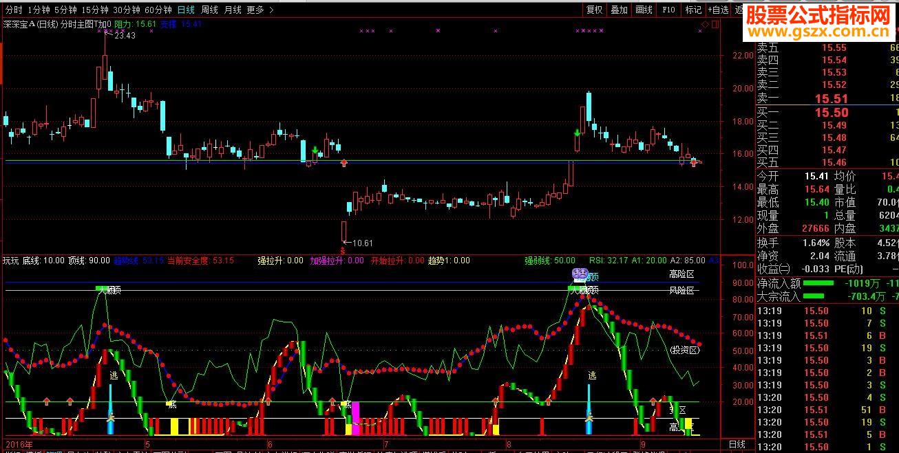Click the right 逃 escape signal marker
The height and width of the screenshot is (453, 899).
tap(592, 376)
